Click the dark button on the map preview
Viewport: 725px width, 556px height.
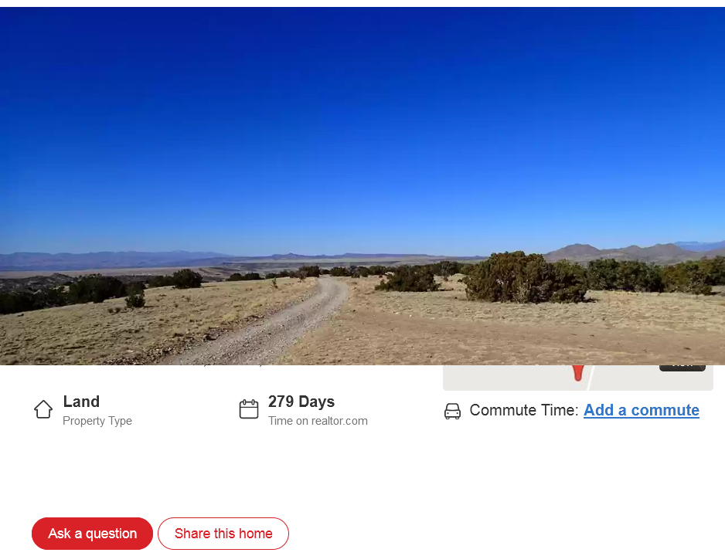point(682,368)
